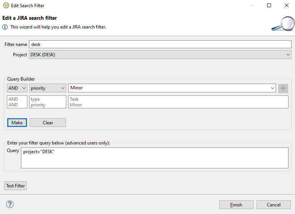Click the blue info icon
Image resolution: width=295 pixels, height=214 pixels.
5,27
